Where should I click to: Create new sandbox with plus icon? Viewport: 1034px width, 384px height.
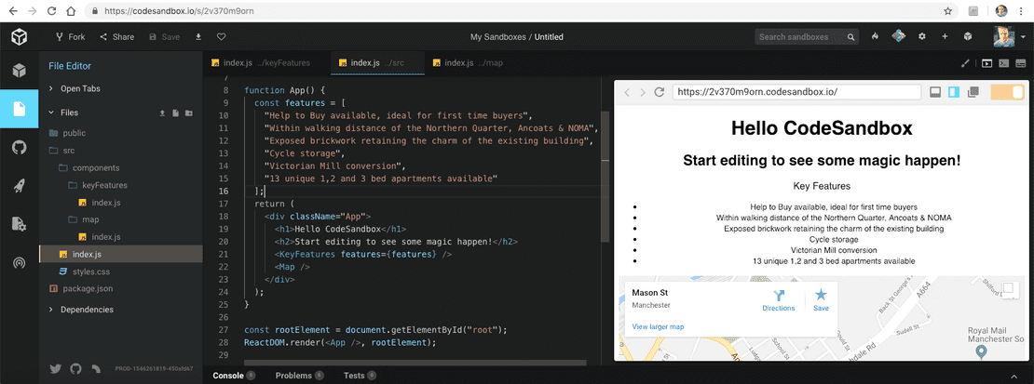(945, 37)
